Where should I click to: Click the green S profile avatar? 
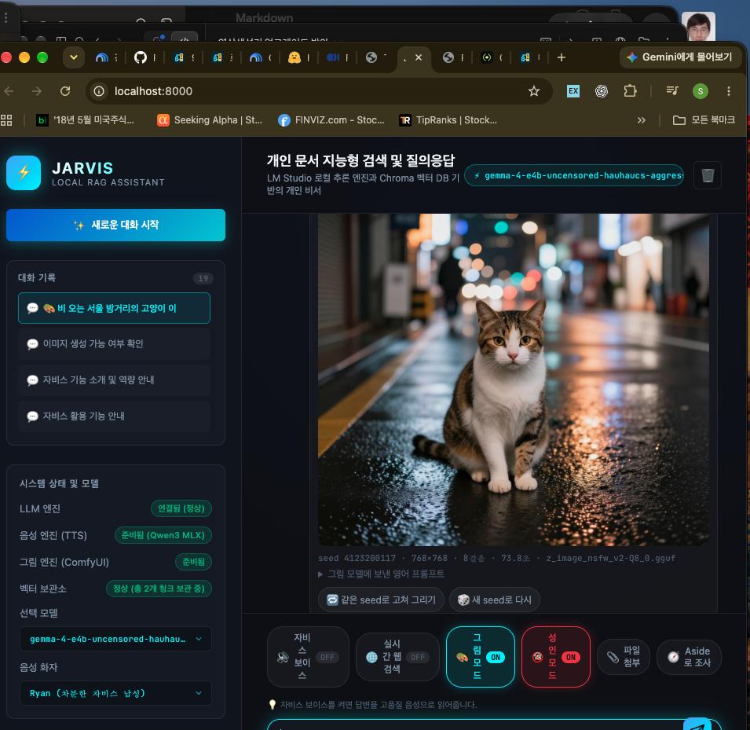click(x=701, y=91)
